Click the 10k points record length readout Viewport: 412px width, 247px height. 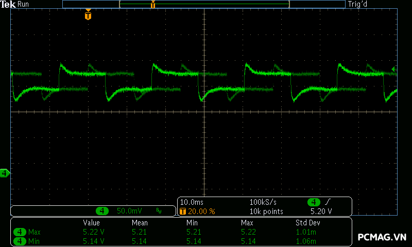point(266,211)
